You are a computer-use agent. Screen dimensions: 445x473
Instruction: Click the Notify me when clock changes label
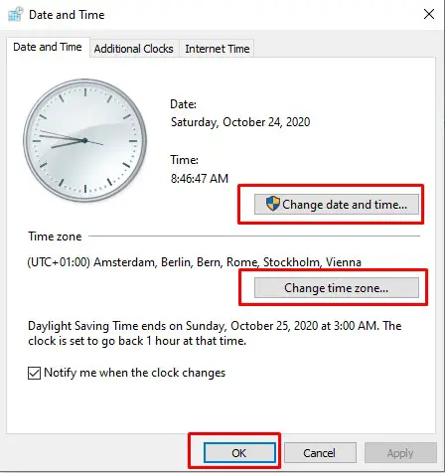coord(135,373)
